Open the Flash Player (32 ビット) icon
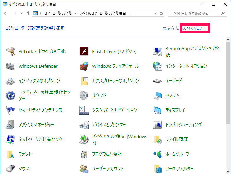 click(84, 52)
